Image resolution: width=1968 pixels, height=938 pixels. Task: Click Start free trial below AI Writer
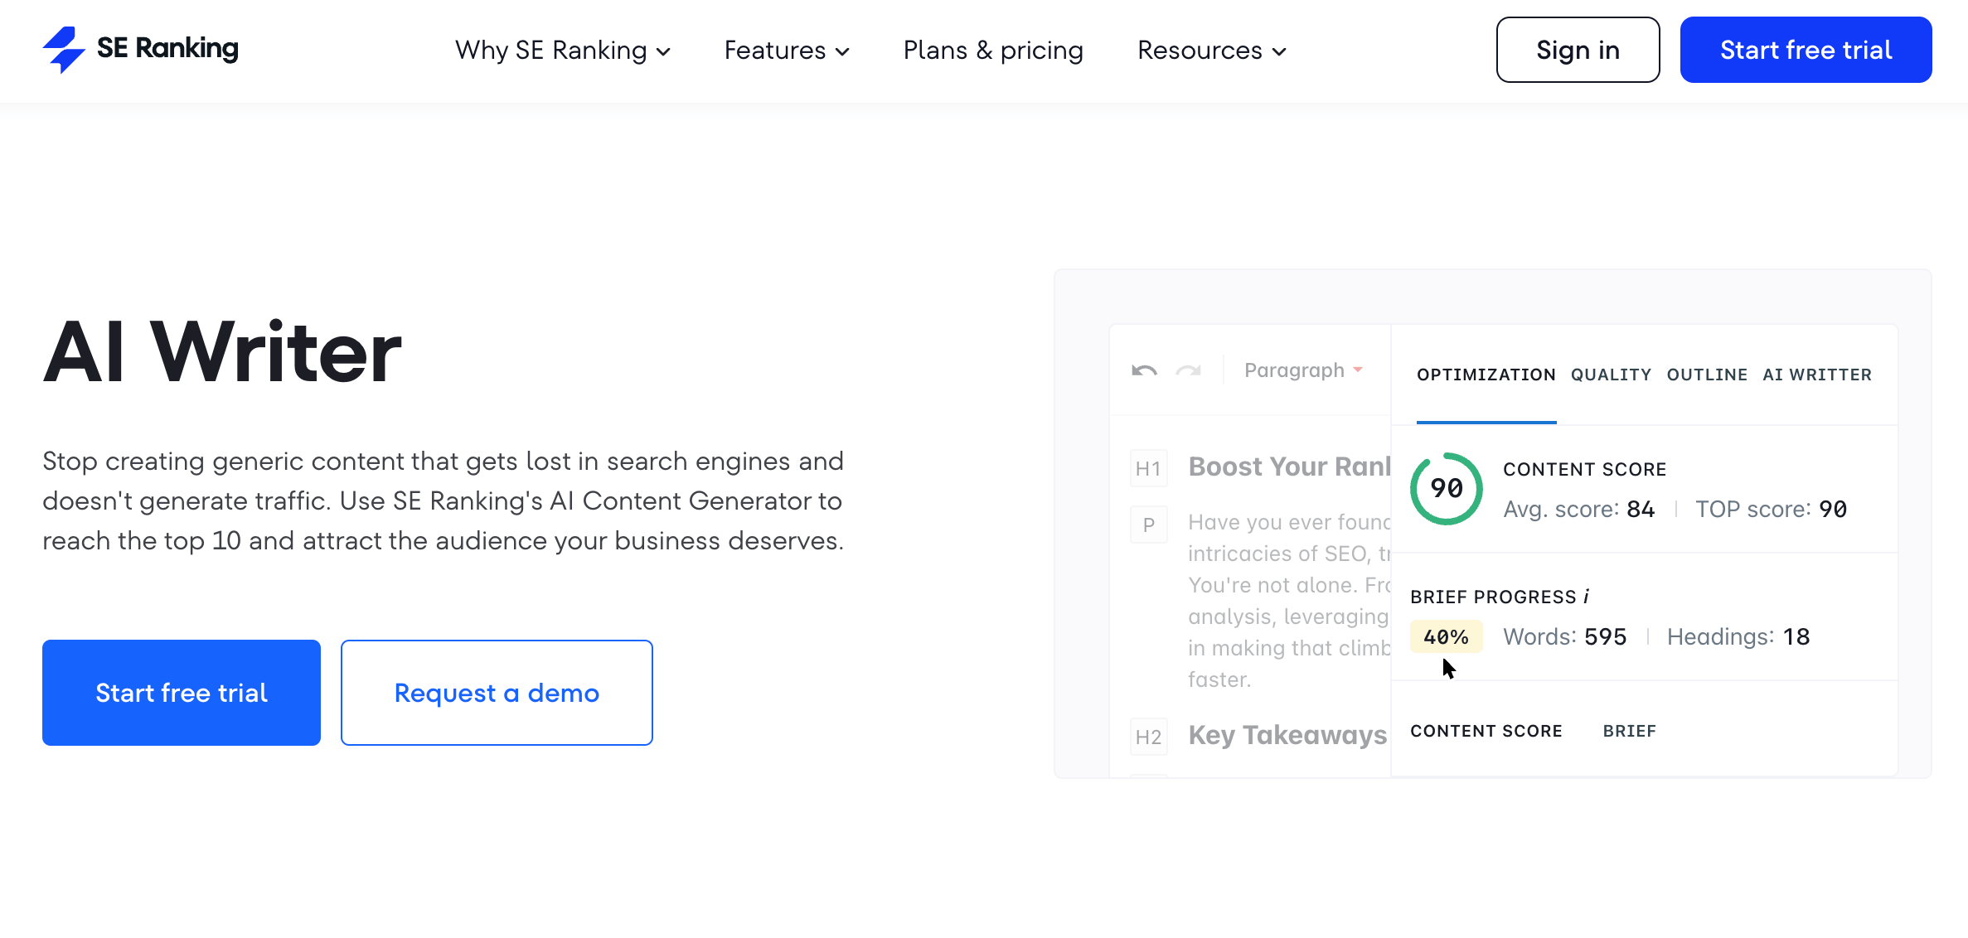pos(182,693)
